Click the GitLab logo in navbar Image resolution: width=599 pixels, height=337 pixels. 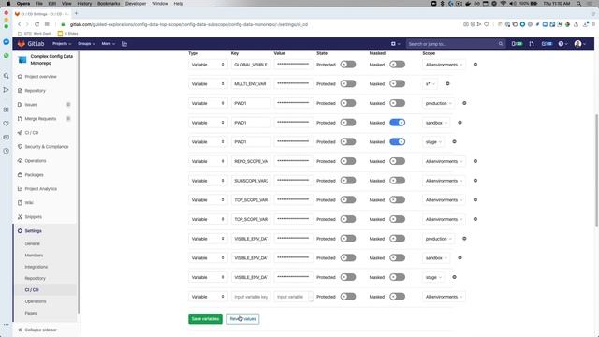point(31,44)
